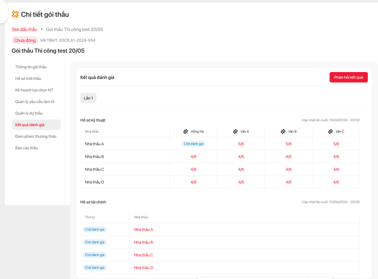378x279 pixels.
Task: Navigate to Quản lý yêu cầu làm rõ
Action: (x=35, y=102)
